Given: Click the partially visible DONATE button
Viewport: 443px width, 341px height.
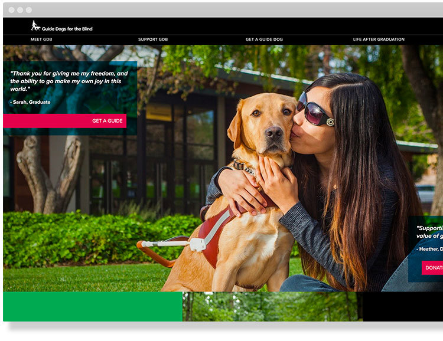Looking at the screenshot, I should pos(432,268).
